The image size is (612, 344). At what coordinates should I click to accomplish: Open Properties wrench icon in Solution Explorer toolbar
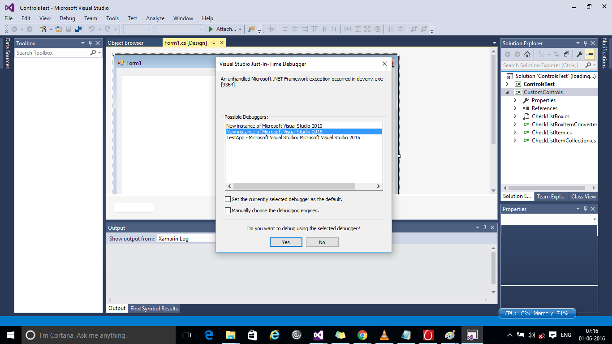[x=579, y=54]
